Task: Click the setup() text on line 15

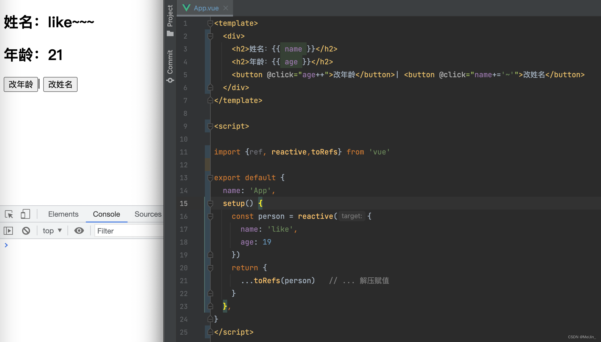Action: tap(238, 203)
